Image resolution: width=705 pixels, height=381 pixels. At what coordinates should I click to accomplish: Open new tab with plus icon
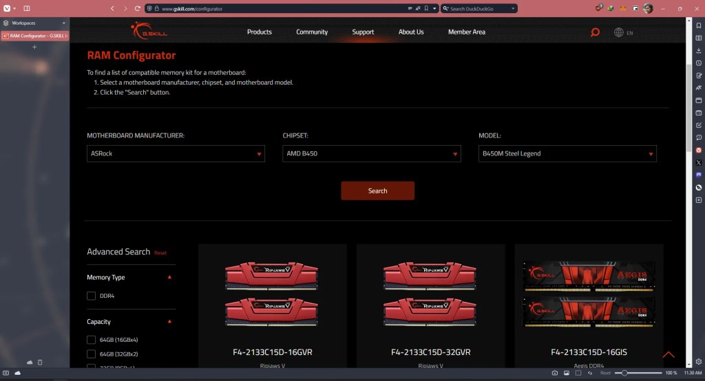[x=34, y=47]
